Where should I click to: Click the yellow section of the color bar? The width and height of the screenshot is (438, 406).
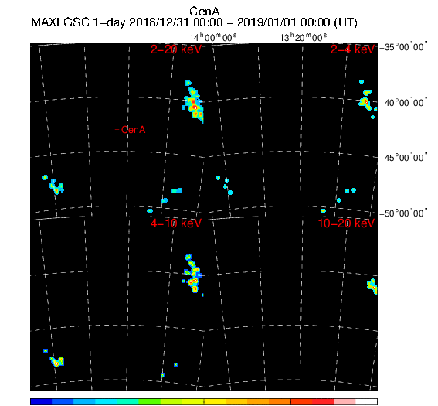[215, 402]
